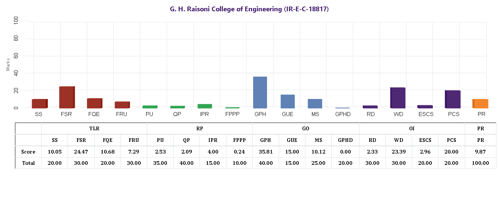Select the GPH score cell 35.81
Image resolution: width=499 pixels, height=207 pixels.
tap(266, 152)
